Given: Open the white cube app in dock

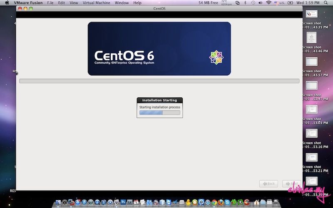Looking at the screenshot, I should 162,202.
